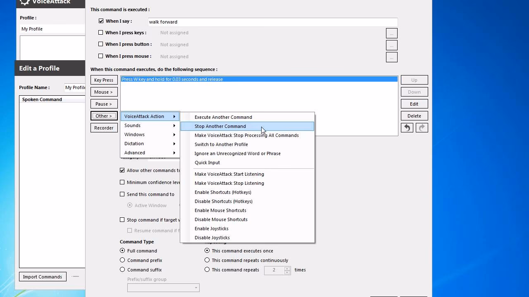Tick the Minimum confidence level checkbox
The image size is (529, 297).
click(122, 182)
